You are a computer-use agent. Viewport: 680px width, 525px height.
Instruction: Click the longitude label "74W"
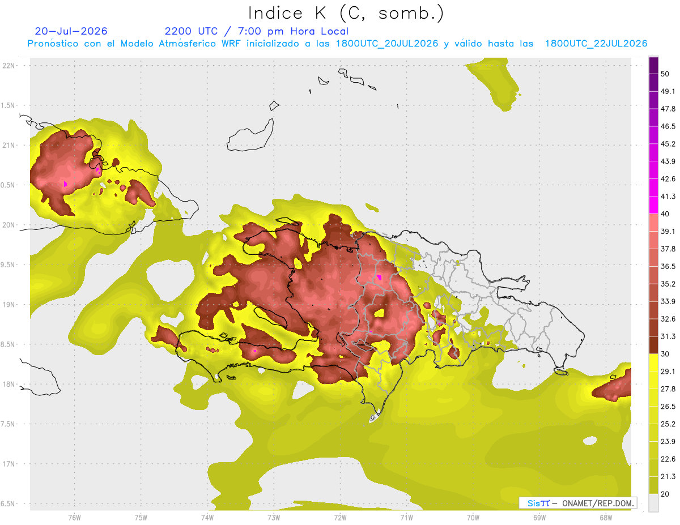tap(207, 518)
